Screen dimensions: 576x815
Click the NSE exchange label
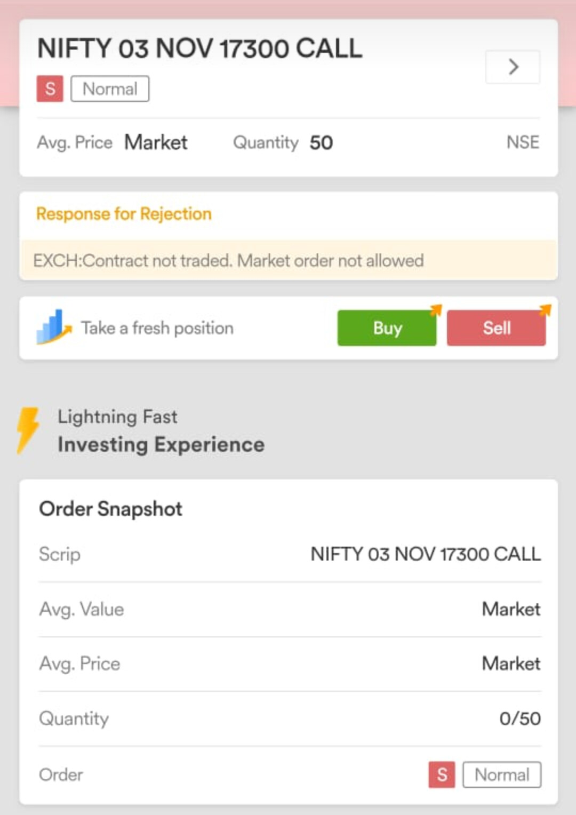coord(523,142)
